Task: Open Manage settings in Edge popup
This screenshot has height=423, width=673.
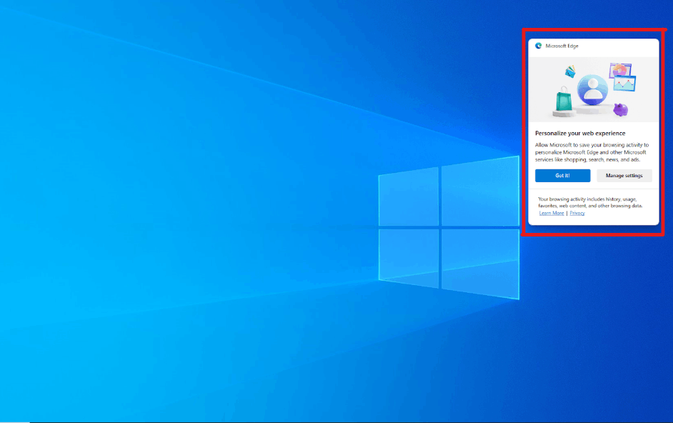Action: (x=624, y=176)
